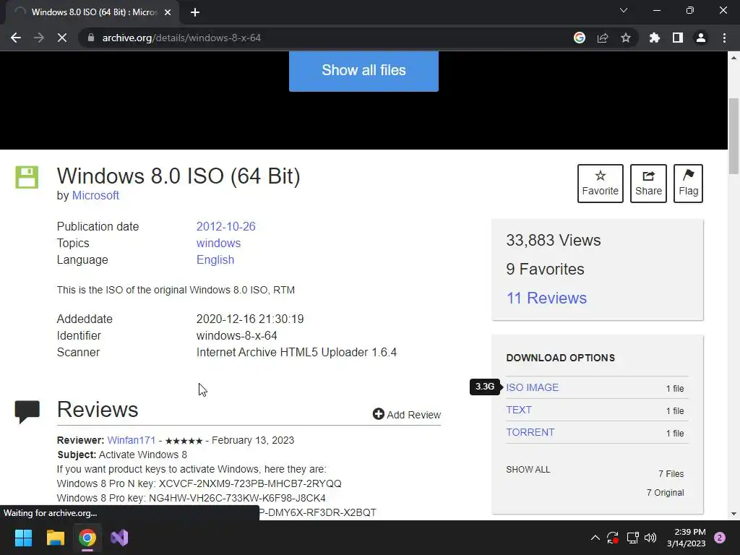Open reviewer Winfan171 profile
The image size is (740, 555).
pos(132,440)
